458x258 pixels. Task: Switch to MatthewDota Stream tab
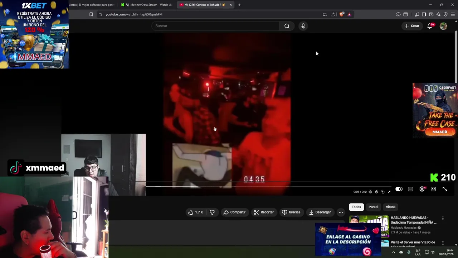tap(147, 5)
